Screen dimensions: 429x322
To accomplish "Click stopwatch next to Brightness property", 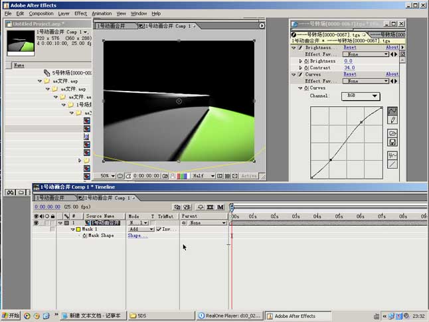I will point(306,61).
